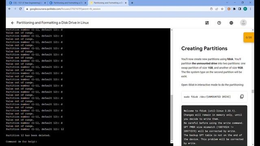Click the Welcome to fdisk output text
The image size is (260, 146).
pos(210,111)
